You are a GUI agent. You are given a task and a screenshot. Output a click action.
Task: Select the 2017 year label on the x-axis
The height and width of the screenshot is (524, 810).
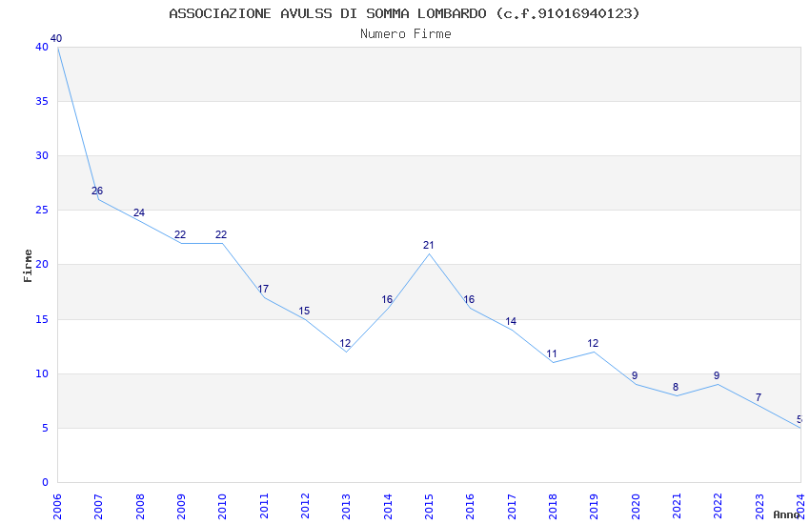click(512, 507)
